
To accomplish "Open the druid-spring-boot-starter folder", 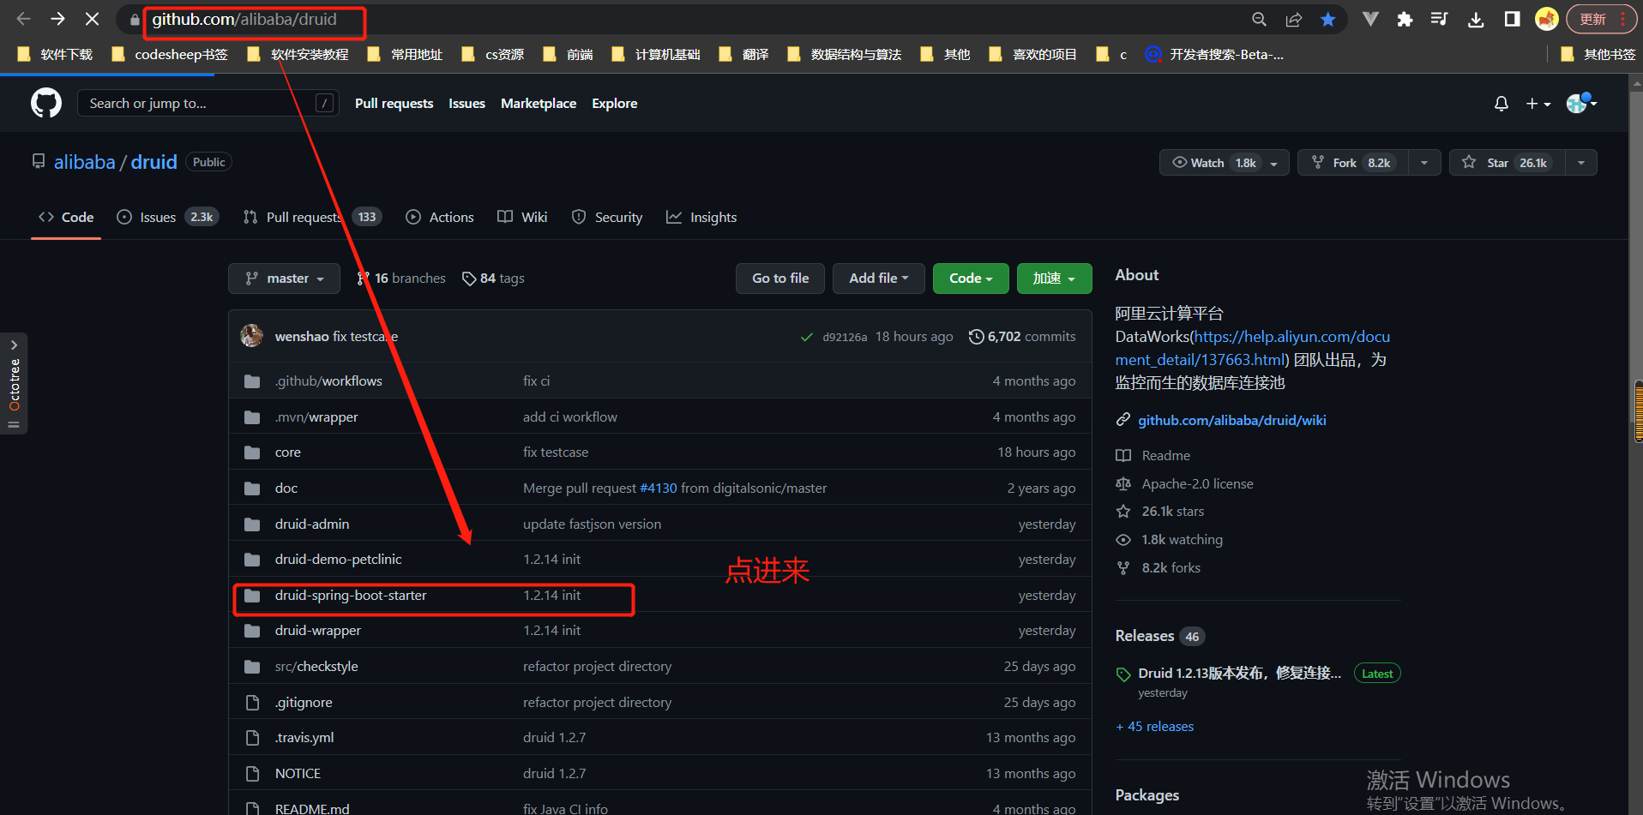I will pos(351,596).
